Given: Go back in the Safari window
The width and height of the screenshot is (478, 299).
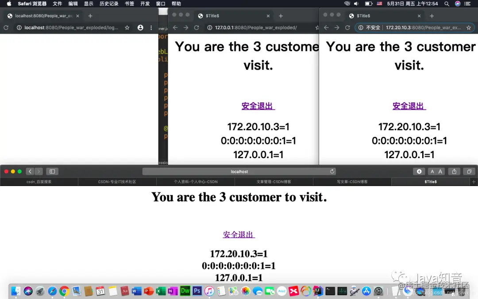Looking at the screenshot, I should [x=30, y=171].
